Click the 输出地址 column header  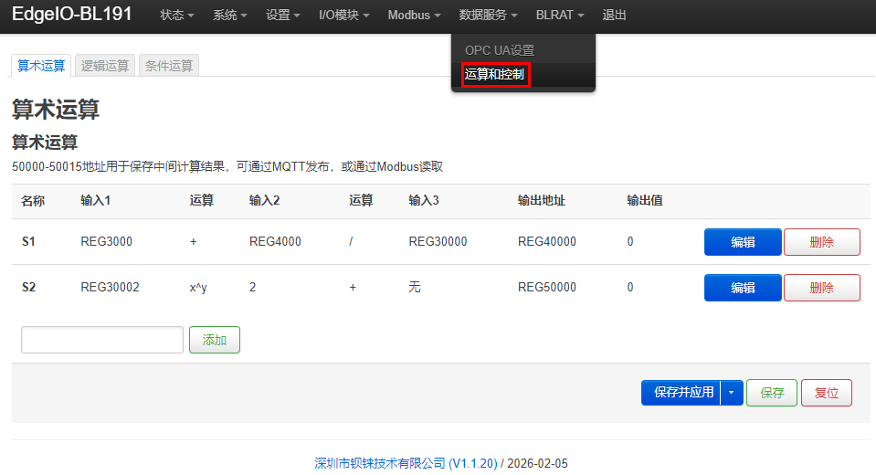542,201
